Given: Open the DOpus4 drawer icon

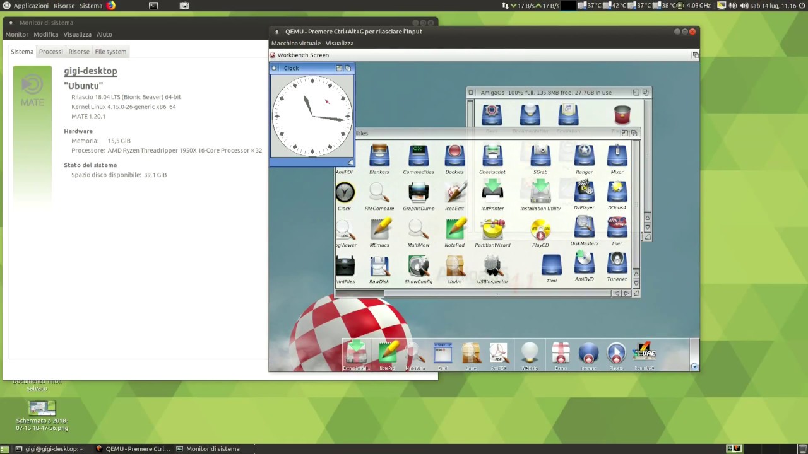Looking at the screenshot, I should [617, 191].
